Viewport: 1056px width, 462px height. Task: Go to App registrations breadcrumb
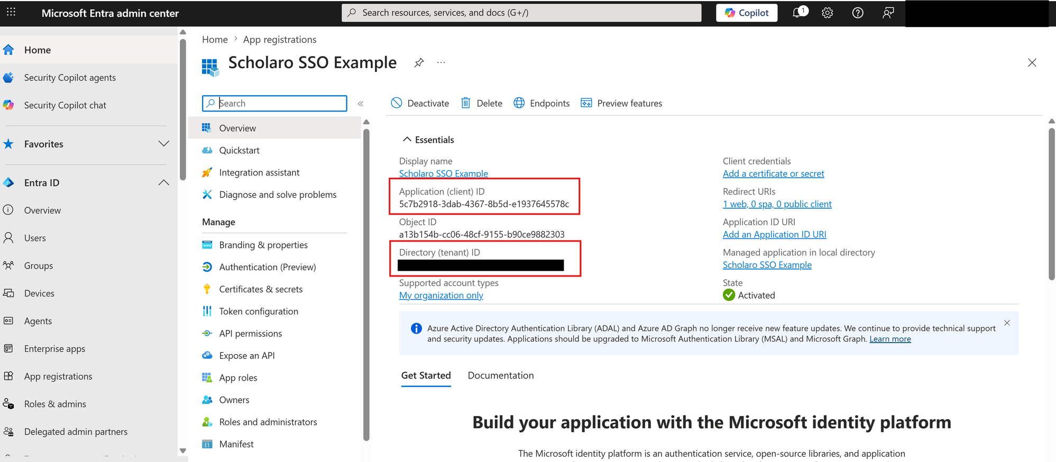[x=280, y=40]
